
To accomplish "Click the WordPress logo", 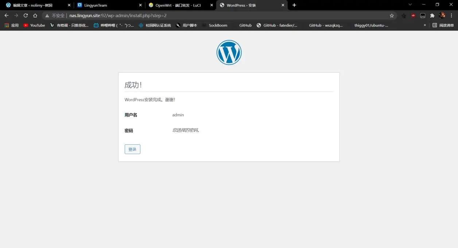I will [x=229, y=52].
